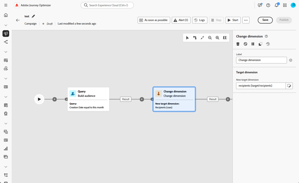The height and width of the screenshot is (183, 299).
Task: Pause the Change dimension activity
Action: (253, 44)
